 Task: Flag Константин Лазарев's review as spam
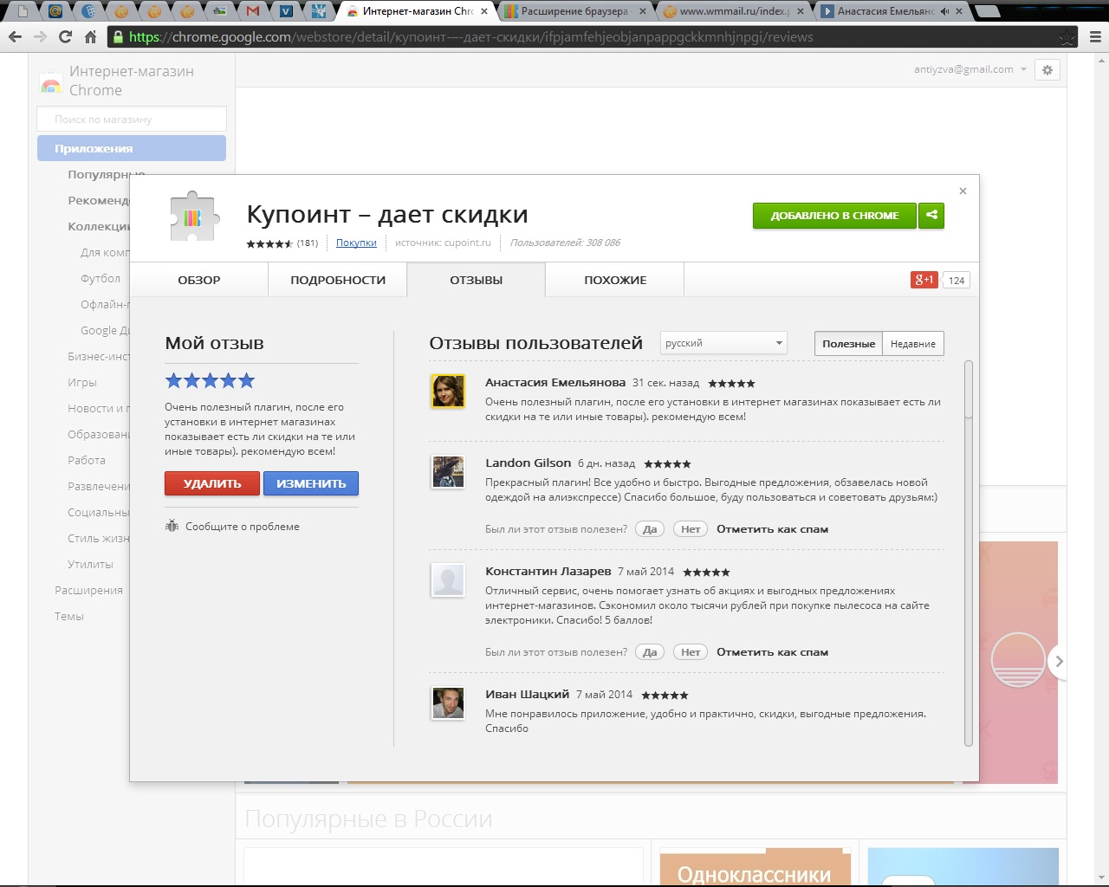pos(772,652)
